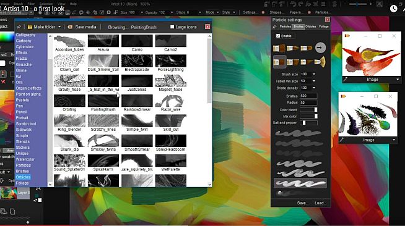Image resolution: width=405 pixels, height=226 pixels.
Task: Adjust the Color bleed slider
Action: pyautogui.click(x=308, y=110)
